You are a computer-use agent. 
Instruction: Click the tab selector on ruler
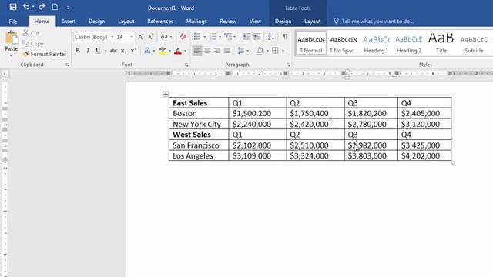pyautogui.click(x=5, y=74)
